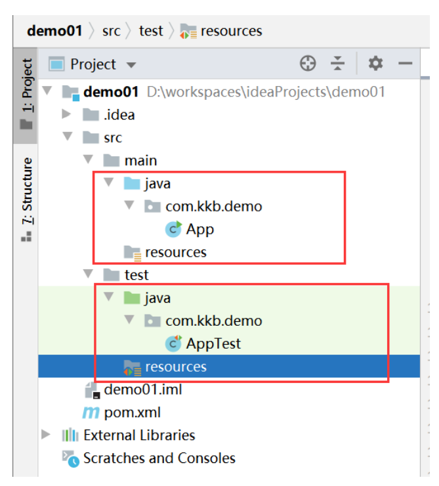Click the AppTest class icon
Image resolution: width=439 pixels, height=486 pixels.
click(173, 343)
